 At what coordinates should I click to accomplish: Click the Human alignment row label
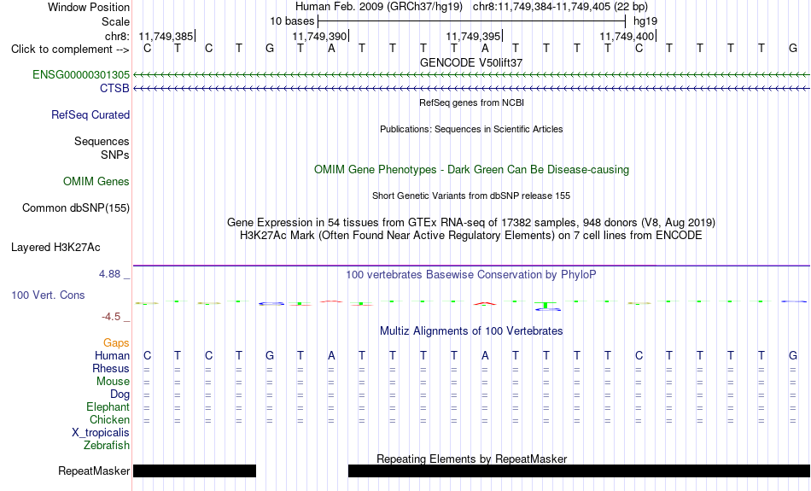click(112, 356)
